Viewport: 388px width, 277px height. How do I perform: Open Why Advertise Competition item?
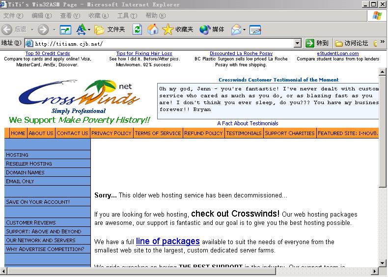tap(47, 249)
